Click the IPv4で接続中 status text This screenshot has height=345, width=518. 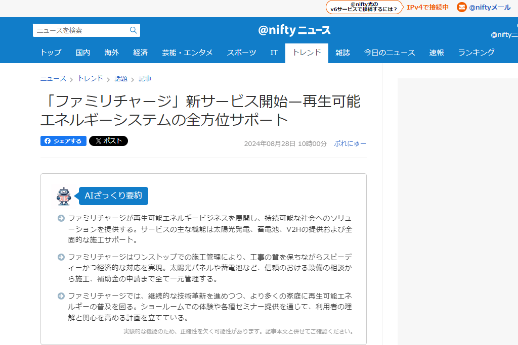point(427,7)
